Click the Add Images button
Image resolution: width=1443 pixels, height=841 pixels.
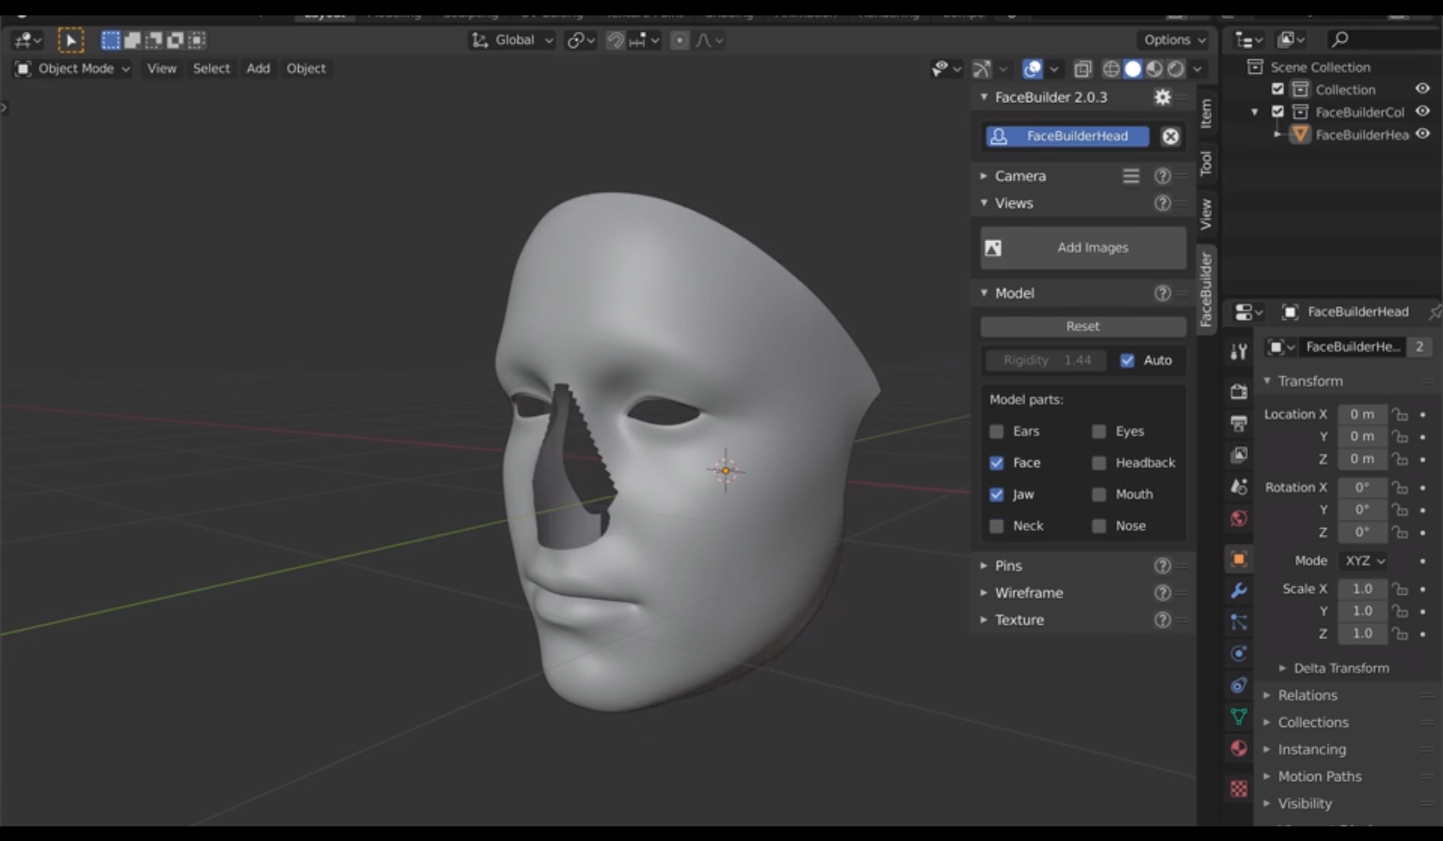click(x=1083, y=248)
